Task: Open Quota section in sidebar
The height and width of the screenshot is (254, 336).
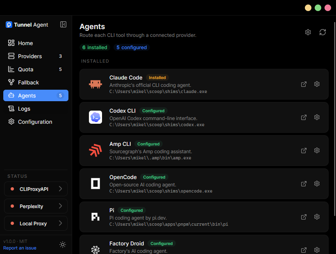Action: [36, 69]
